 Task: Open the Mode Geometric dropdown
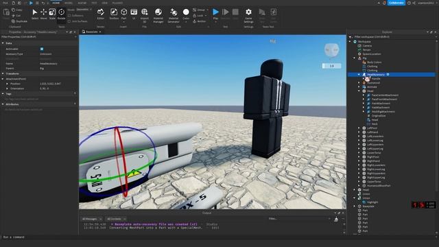click(x=84, y=10)
